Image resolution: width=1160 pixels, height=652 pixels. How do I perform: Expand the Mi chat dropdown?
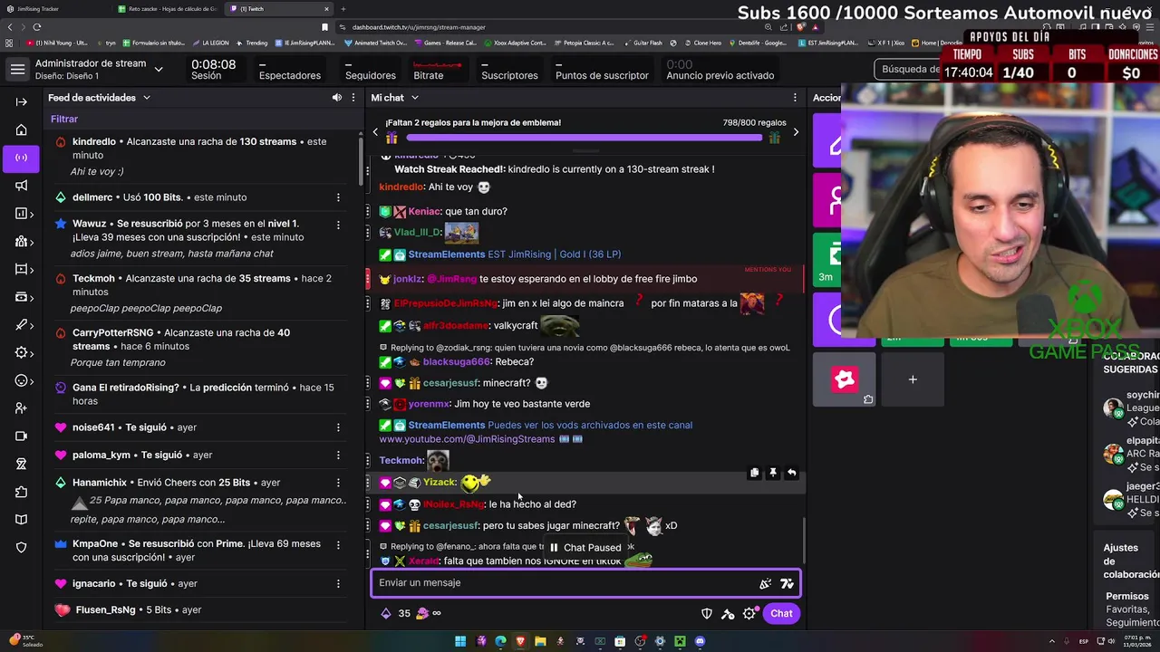(415, 98)
